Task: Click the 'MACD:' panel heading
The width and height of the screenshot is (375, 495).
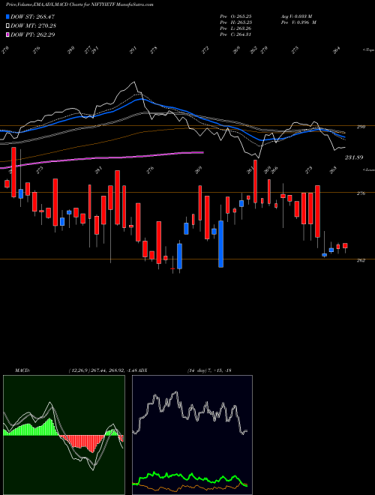Action: click(x=22, y=370)
